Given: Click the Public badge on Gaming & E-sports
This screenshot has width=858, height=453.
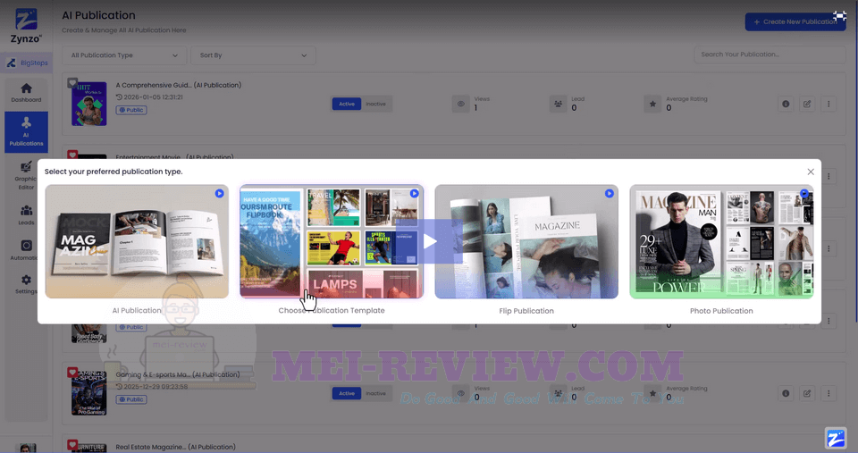Looking at the screenshot, I should [131, 399].
